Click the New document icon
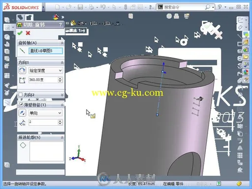 [x=58, y=7]
